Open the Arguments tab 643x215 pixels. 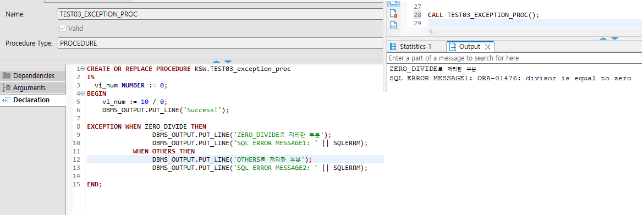(x=33, y=88)
